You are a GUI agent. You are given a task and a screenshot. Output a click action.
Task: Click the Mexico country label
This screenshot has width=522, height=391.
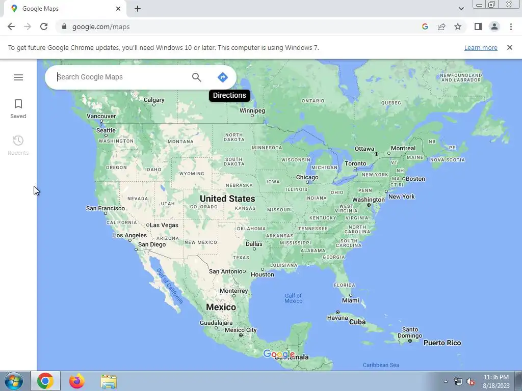click(x=221, y=307)
